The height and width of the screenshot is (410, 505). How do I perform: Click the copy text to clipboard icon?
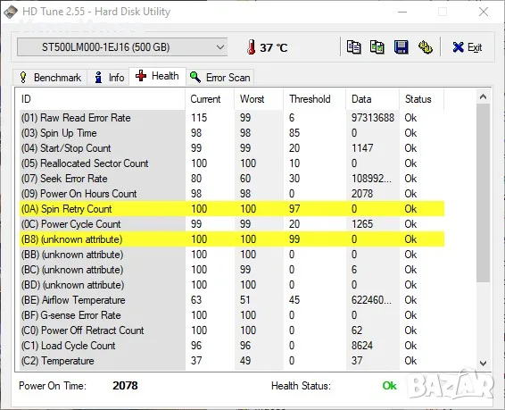(353, 47)
